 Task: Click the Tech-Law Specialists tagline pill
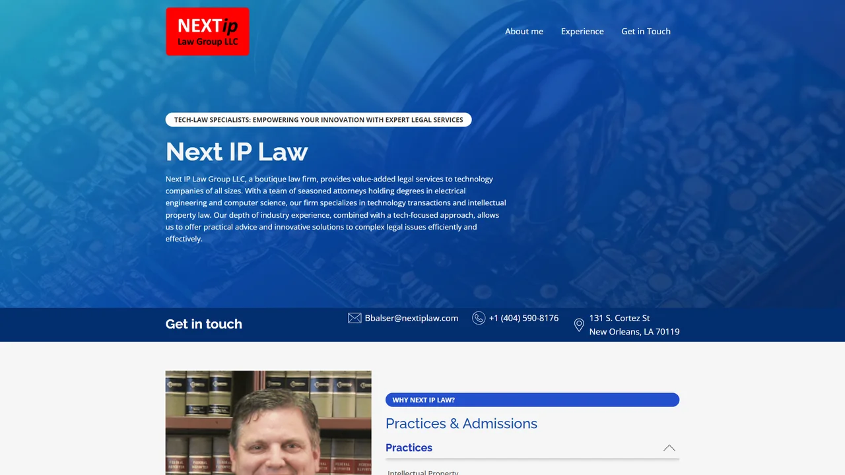click(x=318, y=120)
